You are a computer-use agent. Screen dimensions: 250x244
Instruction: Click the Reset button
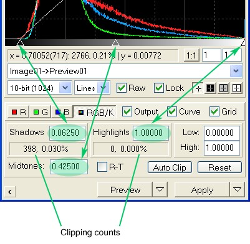tap(219, 167)
